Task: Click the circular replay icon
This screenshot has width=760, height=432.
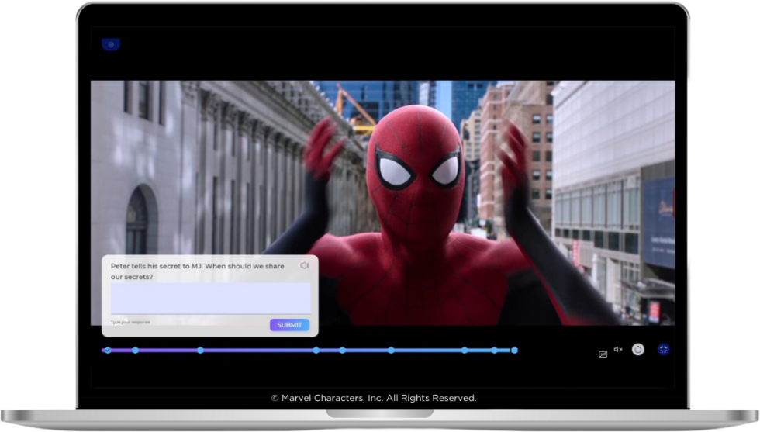Action: [x=638, y=350]
